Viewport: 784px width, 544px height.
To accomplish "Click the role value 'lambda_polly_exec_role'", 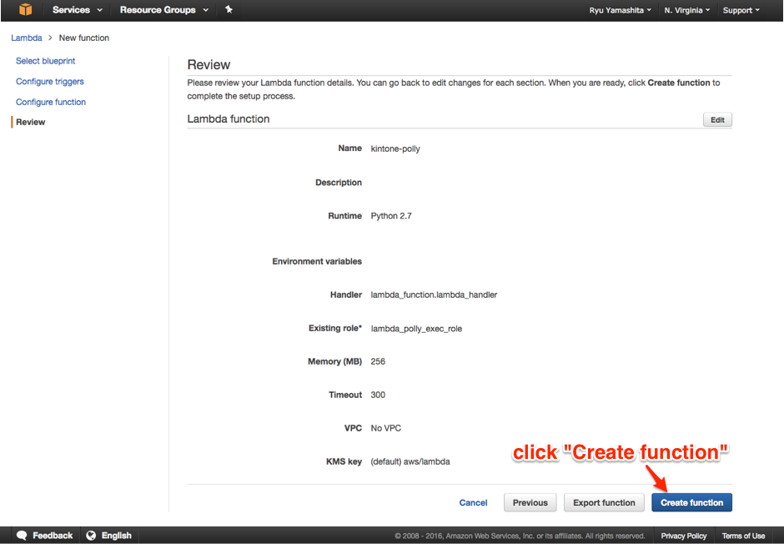I will (x=416, y=329).
